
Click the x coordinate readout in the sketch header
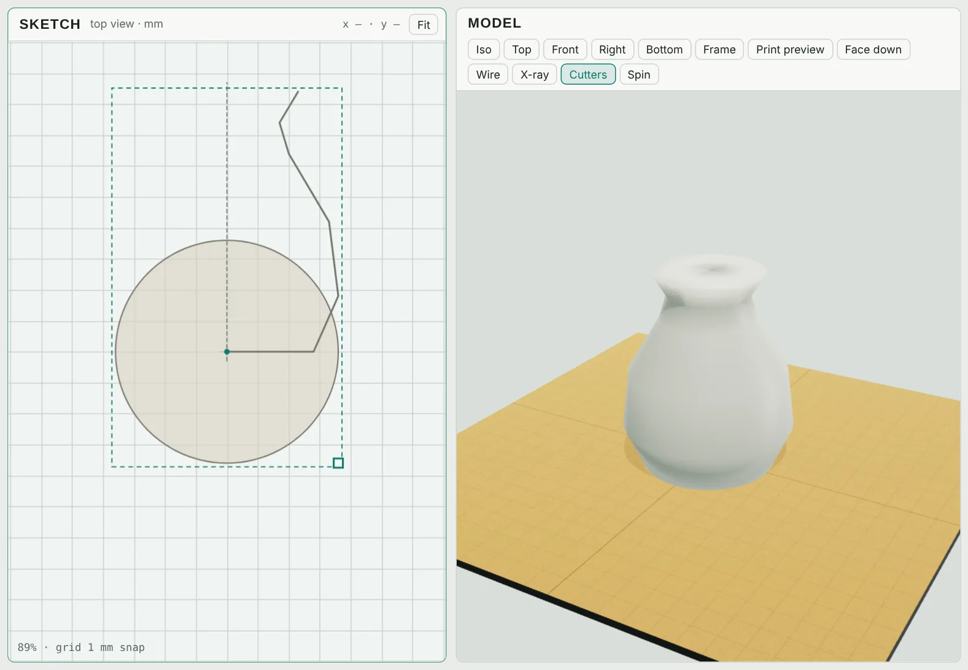352,25
